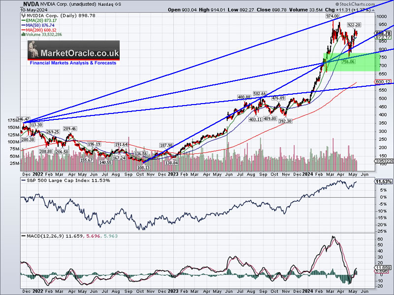
Task: Click the 'Nasdaq GS' exchange label
Action: pyautogui.click(x=109, y=4)
